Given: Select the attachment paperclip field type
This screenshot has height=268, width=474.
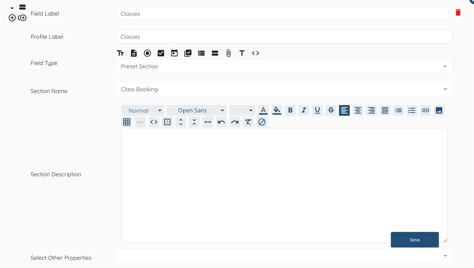Looking at the screenshot, I should pyautogui.click(x=228, y=53).
